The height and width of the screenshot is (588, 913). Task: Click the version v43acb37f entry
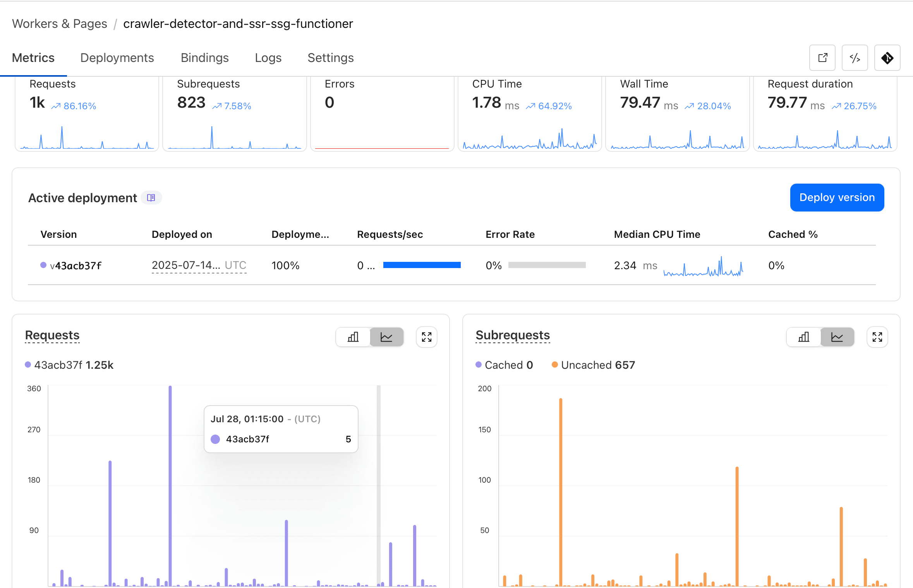tap(76, 265)
